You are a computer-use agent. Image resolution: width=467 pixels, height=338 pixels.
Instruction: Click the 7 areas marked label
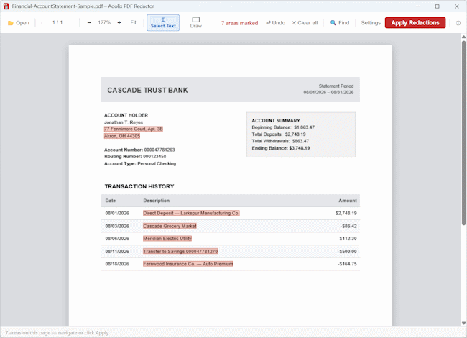pyautogui.click(x=239, y=23)
